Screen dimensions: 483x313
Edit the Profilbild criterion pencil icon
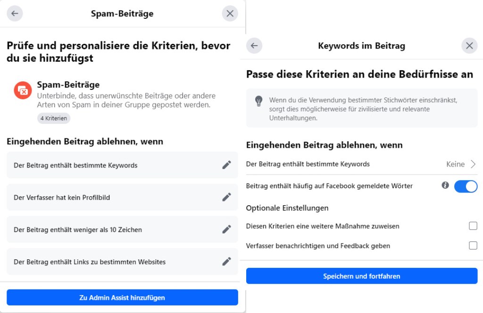(227, 197)
